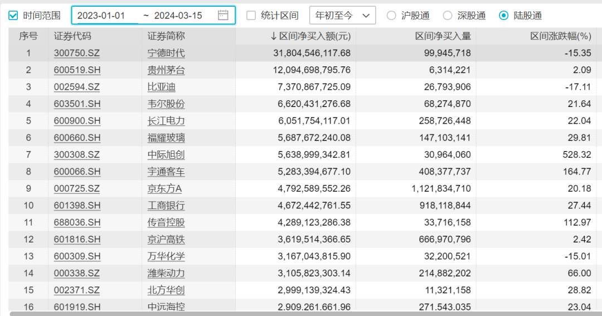Screen dimensions: 602x316
Task: Select the 深股通 radio button
Action: pos(447,16)
